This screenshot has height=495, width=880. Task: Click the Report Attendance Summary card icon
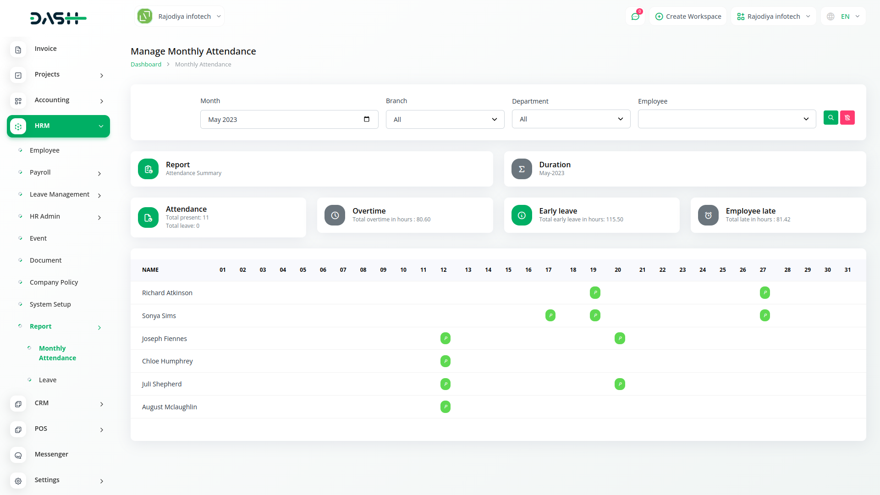coord(148,169)
